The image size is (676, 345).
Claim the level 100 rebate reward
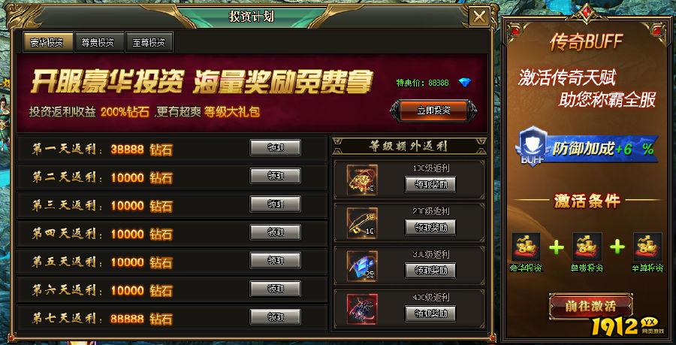click(x=430, y=185)
